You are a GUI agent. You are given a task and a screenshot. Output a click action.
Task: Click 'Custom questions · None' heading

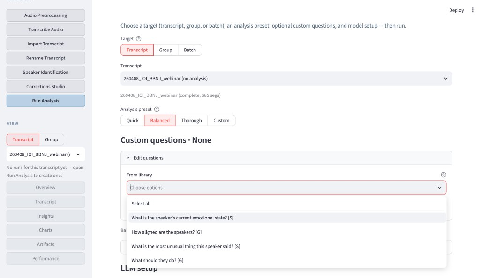click(x=166, y=140)
